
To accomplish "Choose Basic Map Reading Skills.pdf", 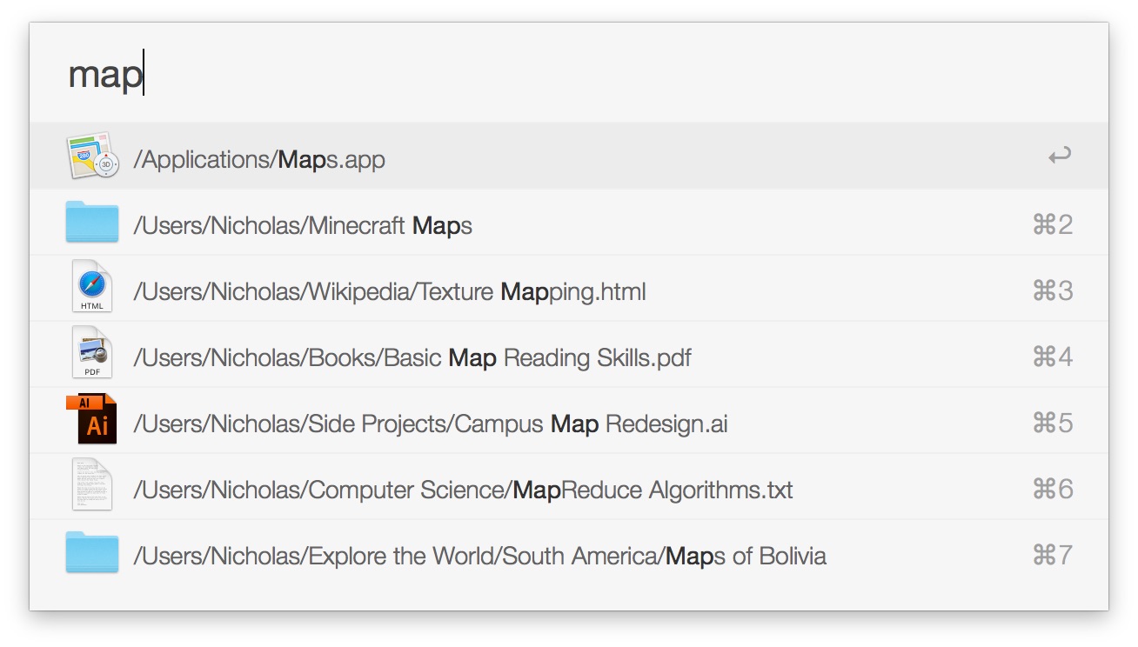I will point(412,358).
